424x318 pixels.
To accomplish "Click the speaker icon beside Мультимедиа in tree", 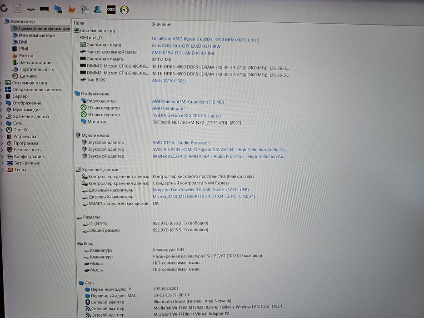I will click(x=9, y=109).
